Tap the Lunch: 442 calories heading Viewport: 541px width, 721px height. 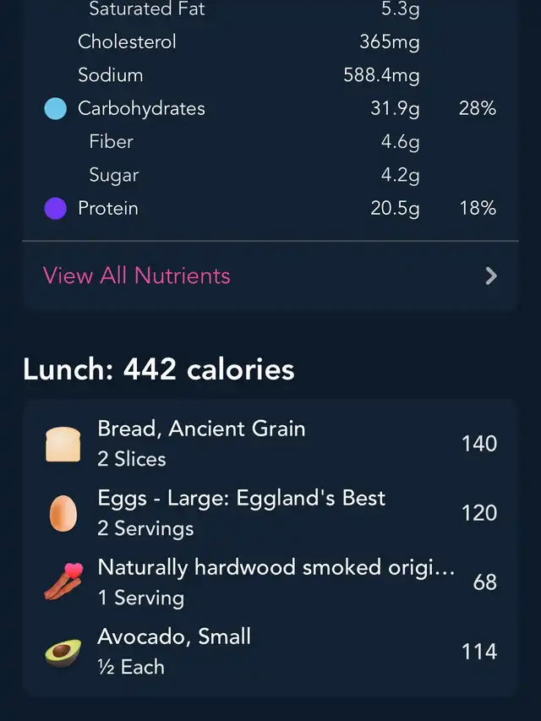[x=159, y=369]
